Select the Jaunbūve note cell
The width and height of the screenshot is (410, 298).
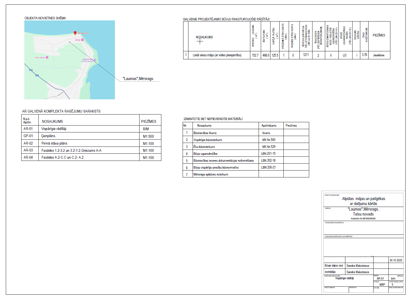click(379, 55)
